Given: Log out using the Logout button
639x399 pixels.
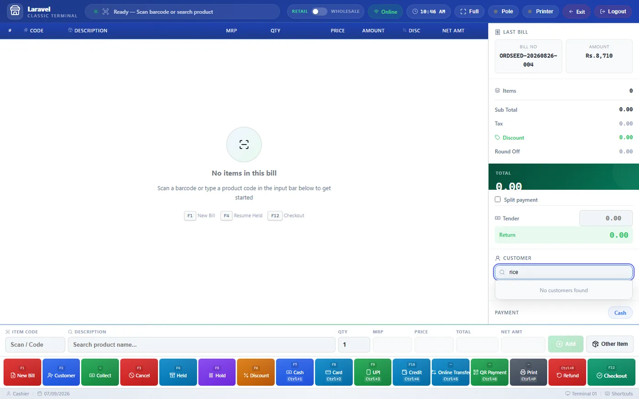Looking at the screenshot, I should [x=613, y=11].
